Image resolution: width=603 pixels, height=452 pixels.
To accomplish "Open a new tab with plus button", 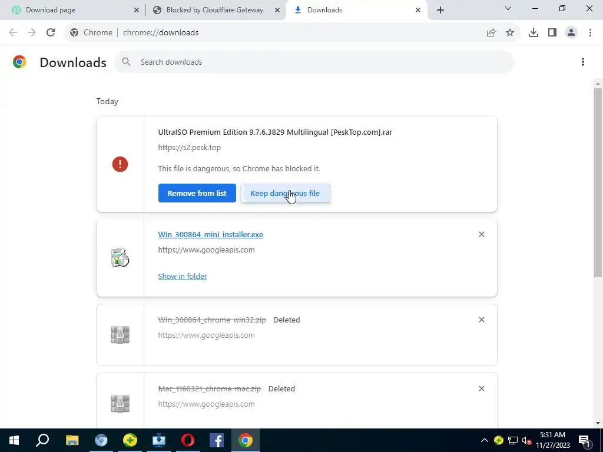I will coord(440,10).
